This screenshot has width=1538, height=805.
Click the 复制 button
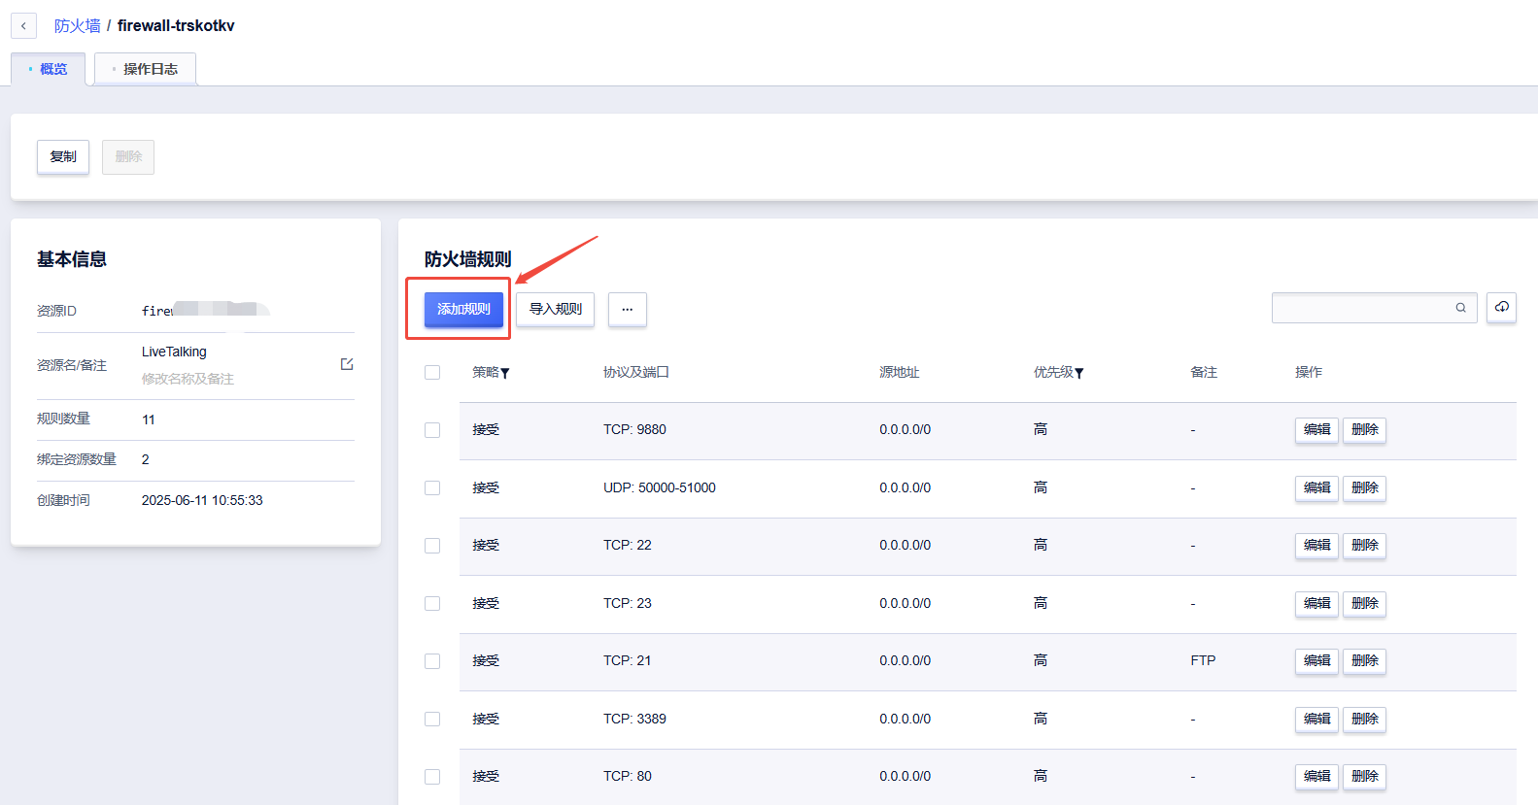[x=63, y=157]
